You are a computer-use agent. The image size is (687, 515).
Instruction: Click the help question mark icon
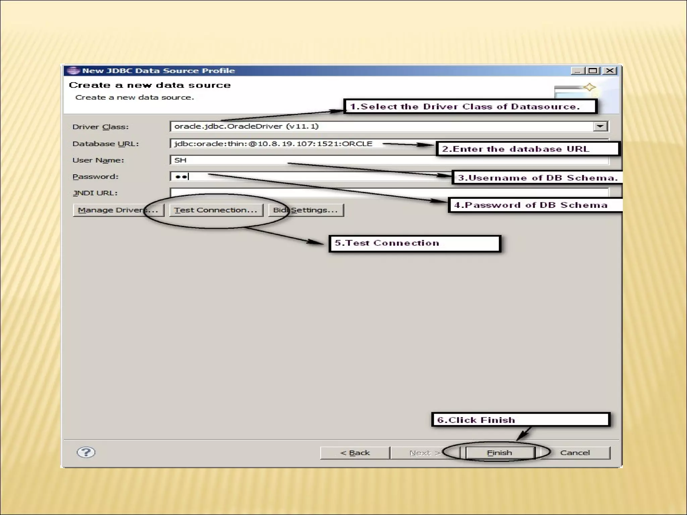[x=86, y=452]
